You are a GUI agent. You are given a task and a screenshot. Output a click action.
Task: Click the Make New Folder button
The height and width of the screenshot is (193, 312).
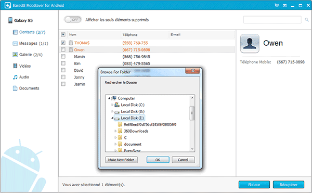click(x=121, y=160)
